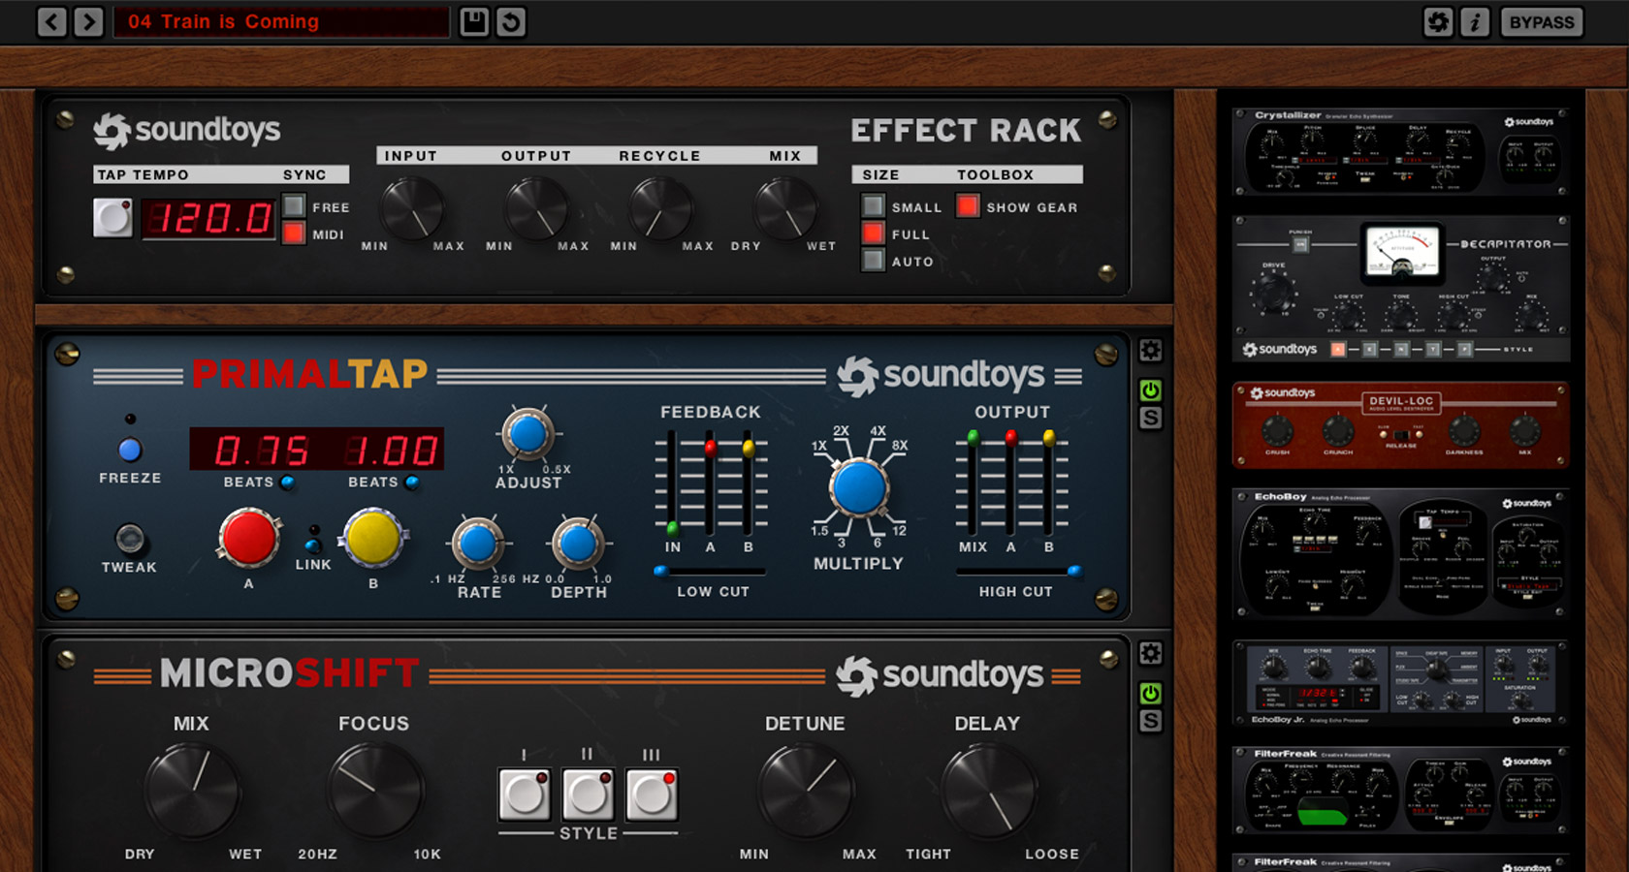Select EchoBoy Jr. plugin thumbnail
Viewport: 1629px width, 872px height.
point(1400,683)
